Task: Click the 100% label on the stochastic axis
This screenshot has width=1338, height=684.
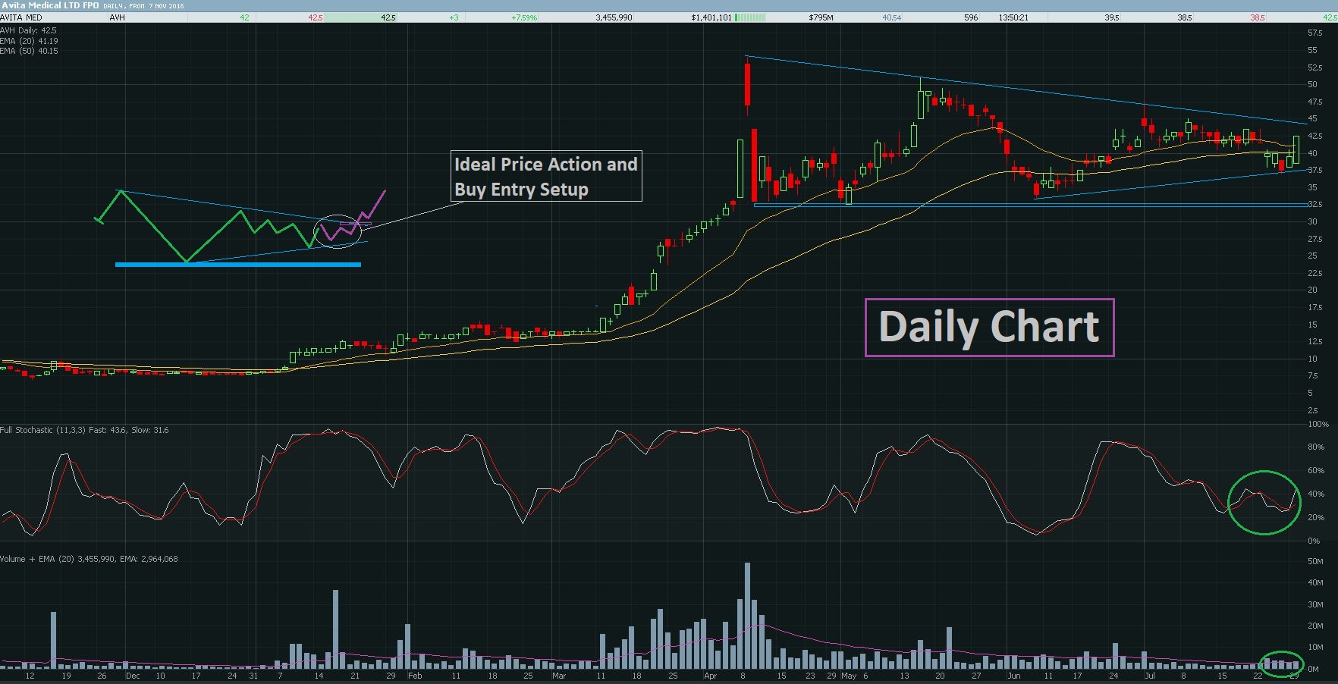Action: [x=1318, y=424]
